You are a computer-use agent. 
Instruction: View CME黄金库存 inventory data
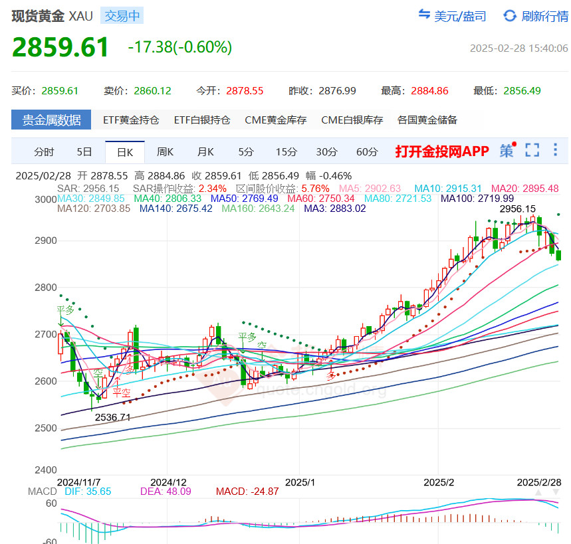(x=276, y=120)
